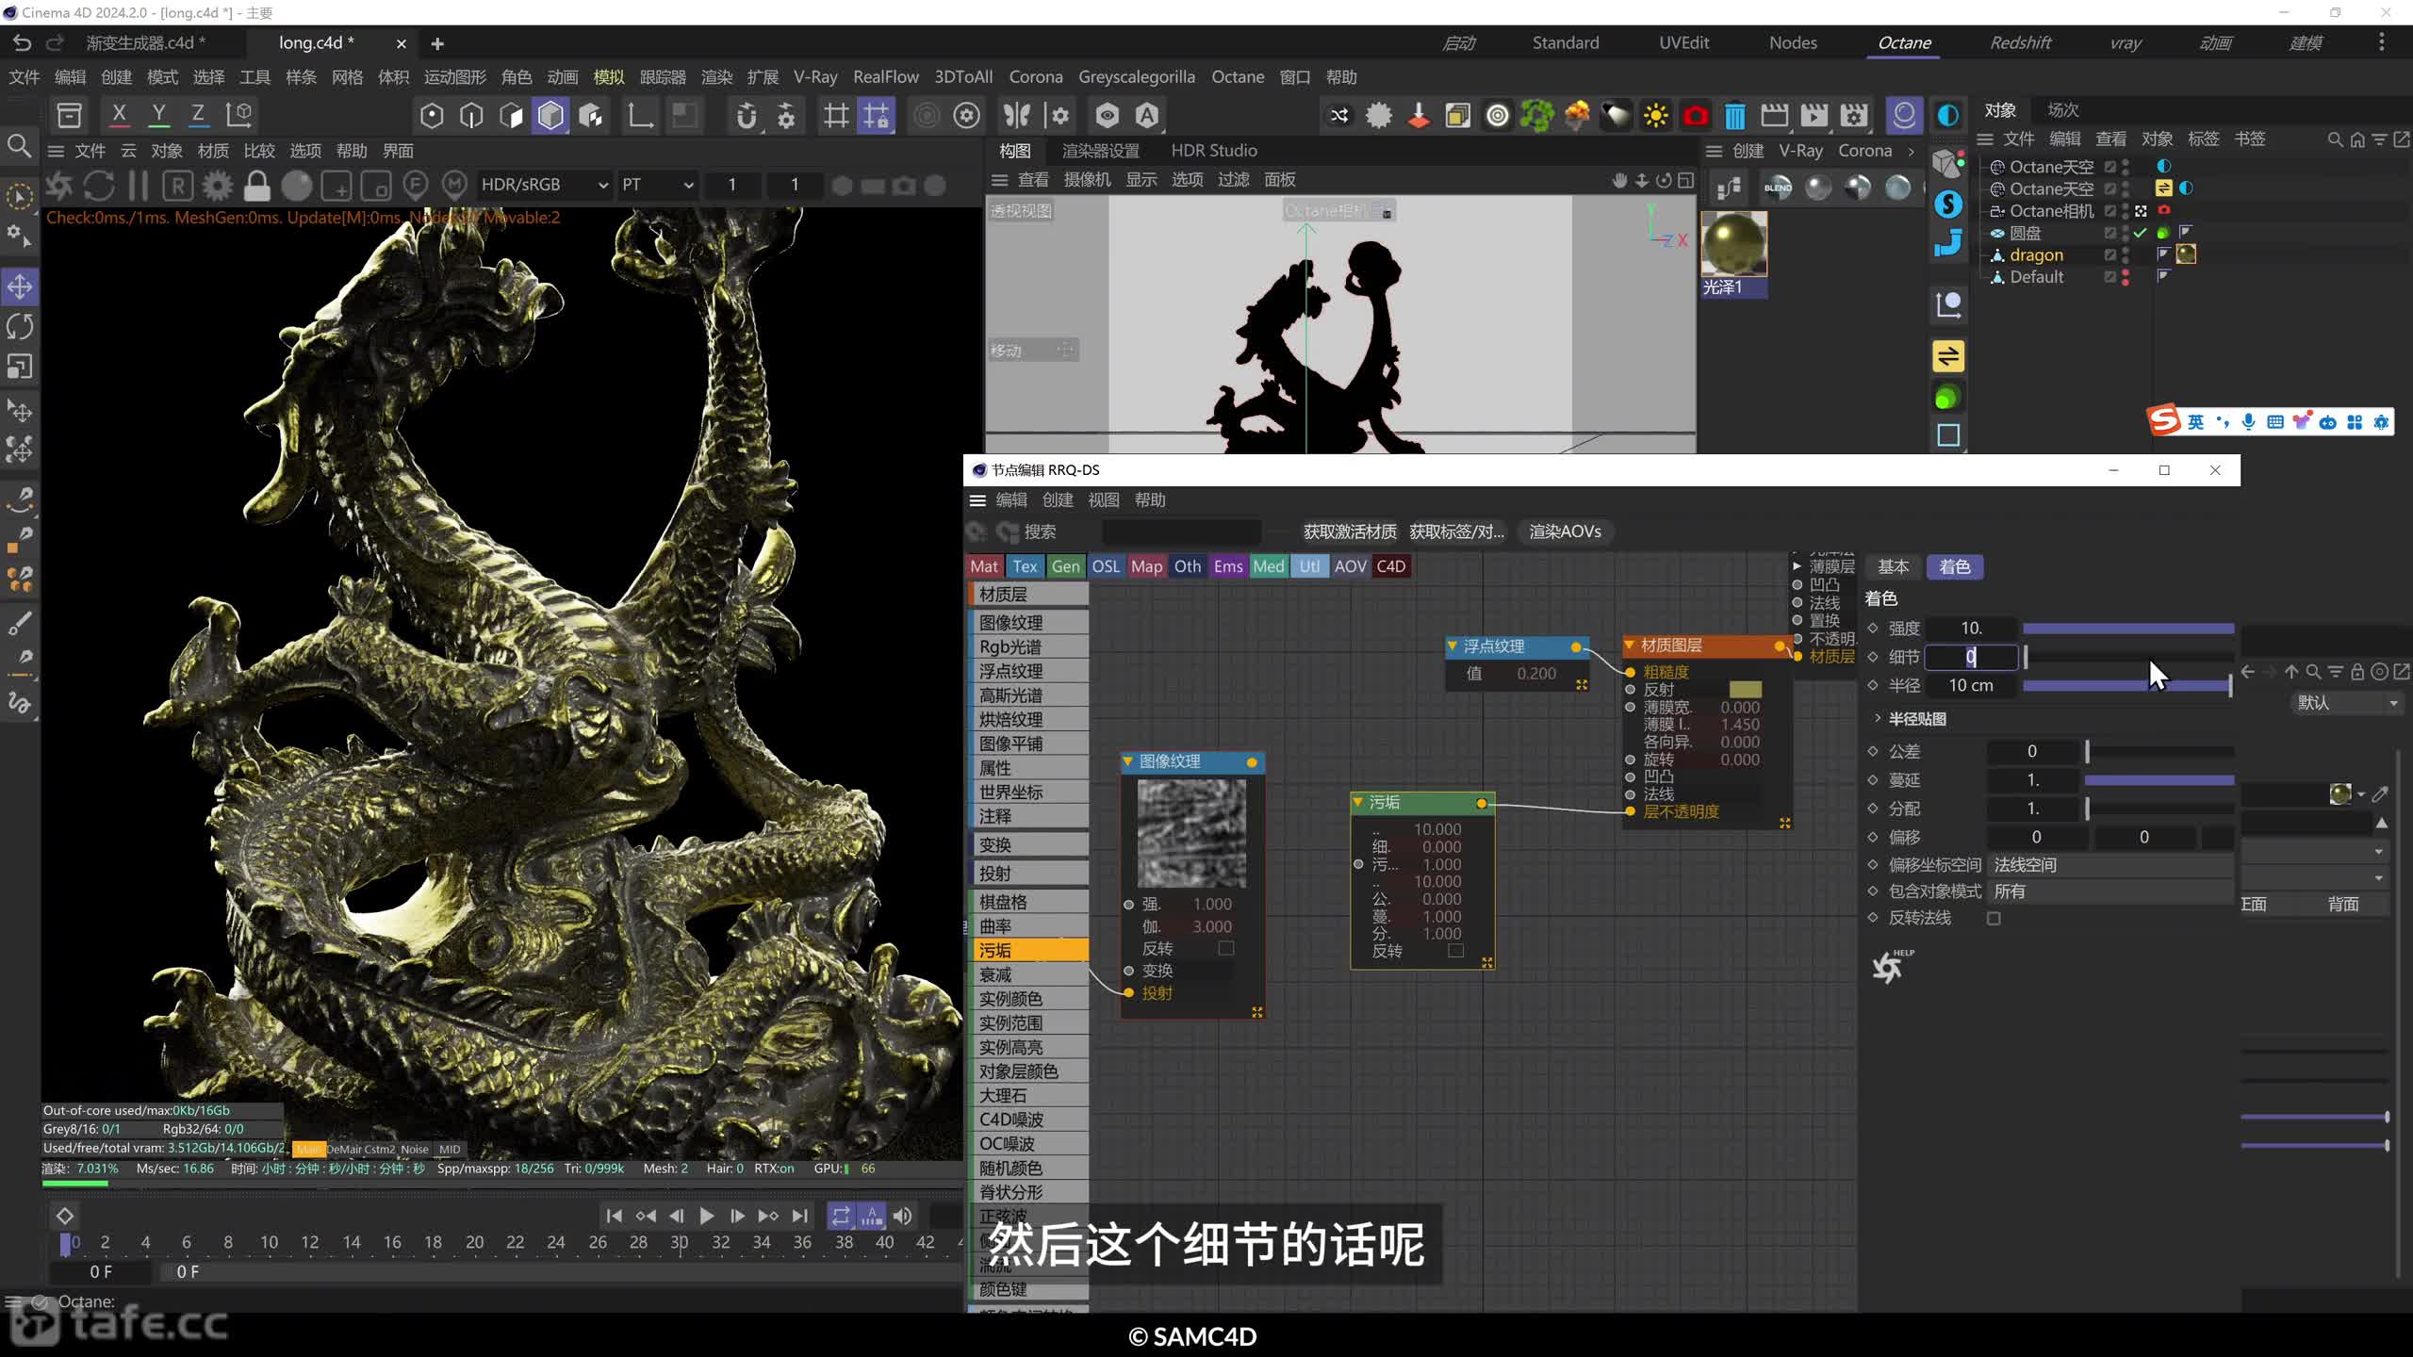The image size is (2413, 1357).
Task: Click the 获取标签/对... button
Action: coord(1456,531)
